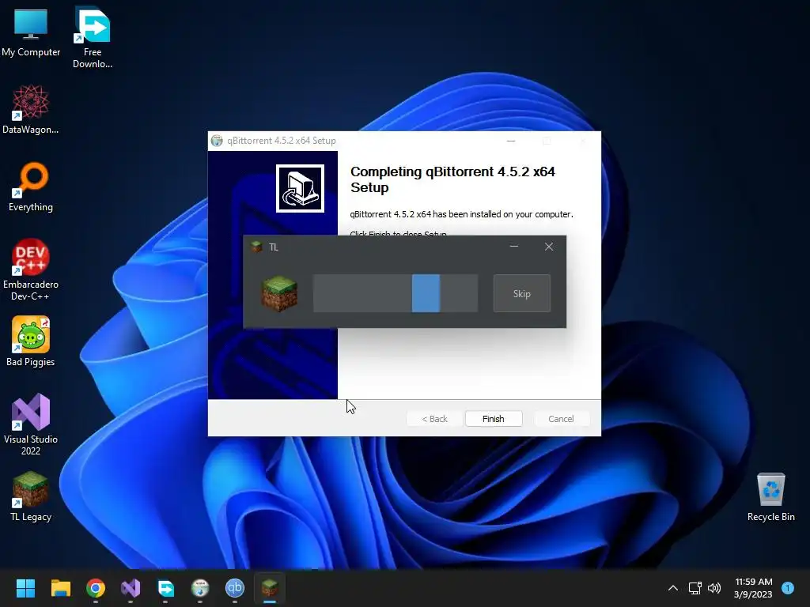Select the Visual Studio 2022 desktop shortcut
Viewport: 810px width, 607px height.
click(31, 424)
